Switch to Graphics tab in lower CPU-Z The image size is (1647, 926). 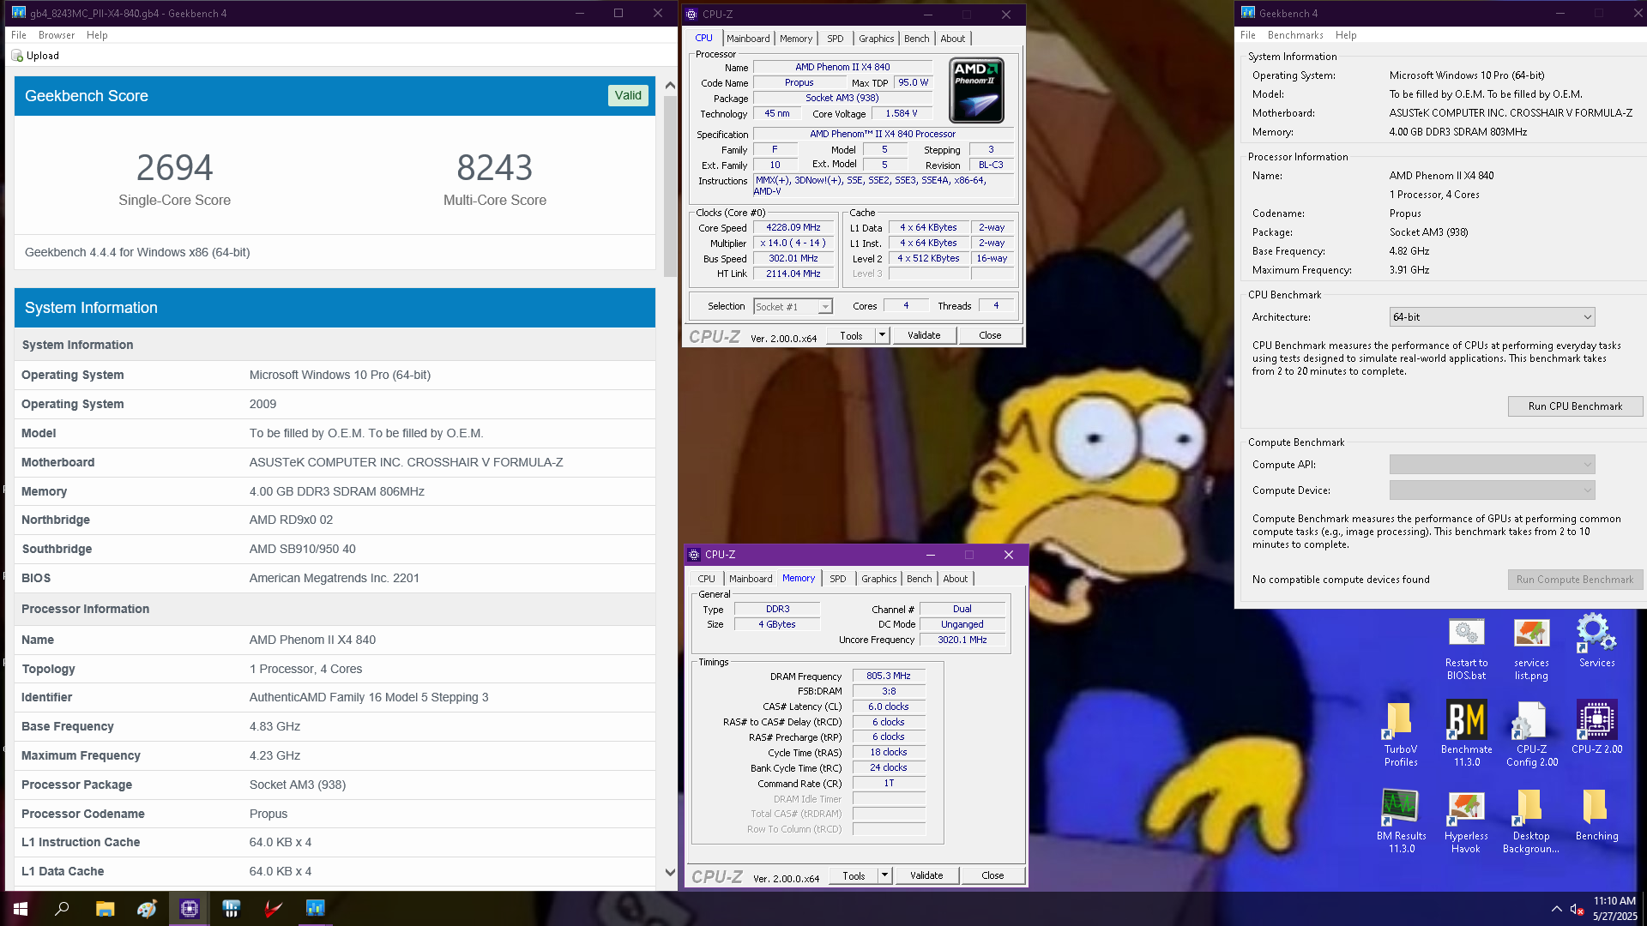tap(879, 579)
